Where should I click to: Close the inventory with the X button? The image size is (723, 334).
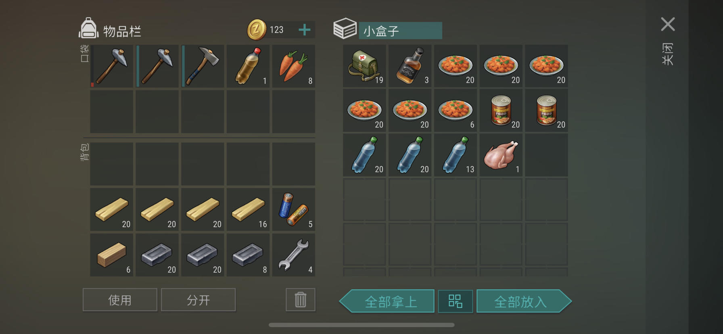(668, 24)
